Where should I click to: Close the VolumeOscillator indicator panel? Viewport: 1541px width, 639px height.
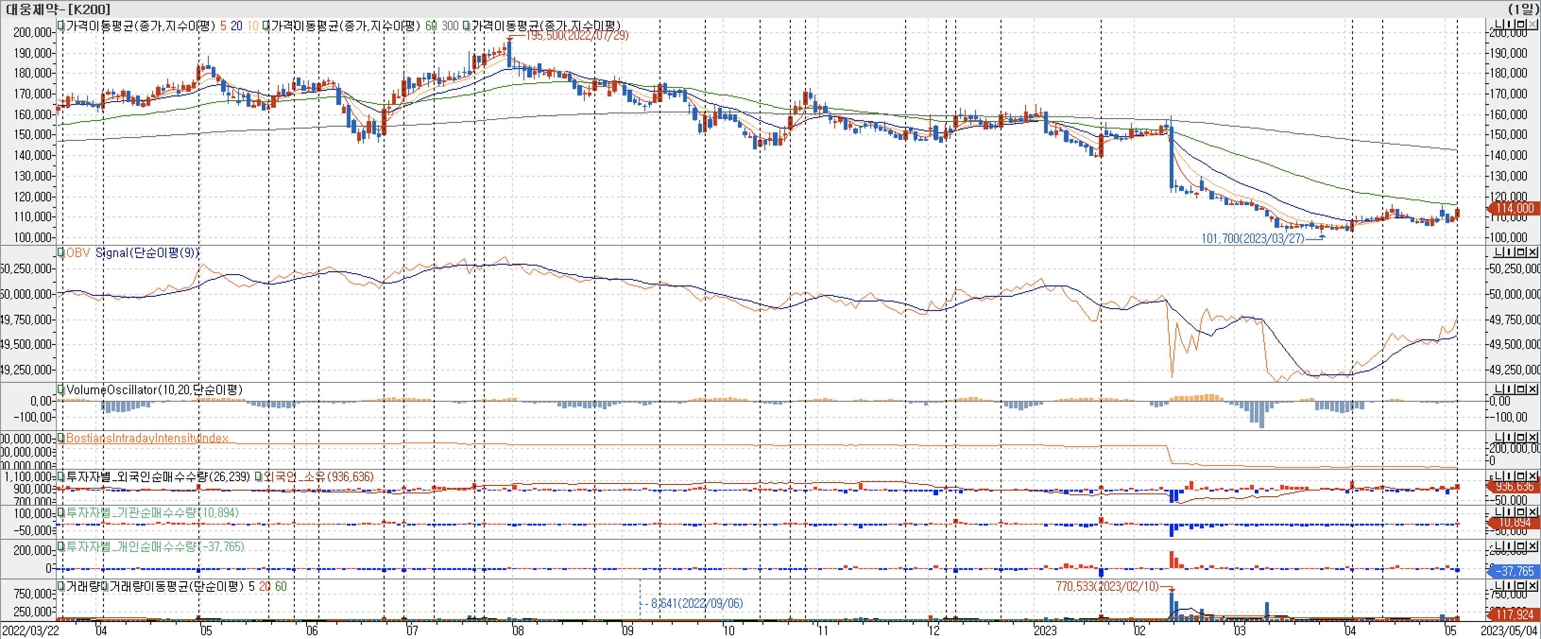(1532, 389)
